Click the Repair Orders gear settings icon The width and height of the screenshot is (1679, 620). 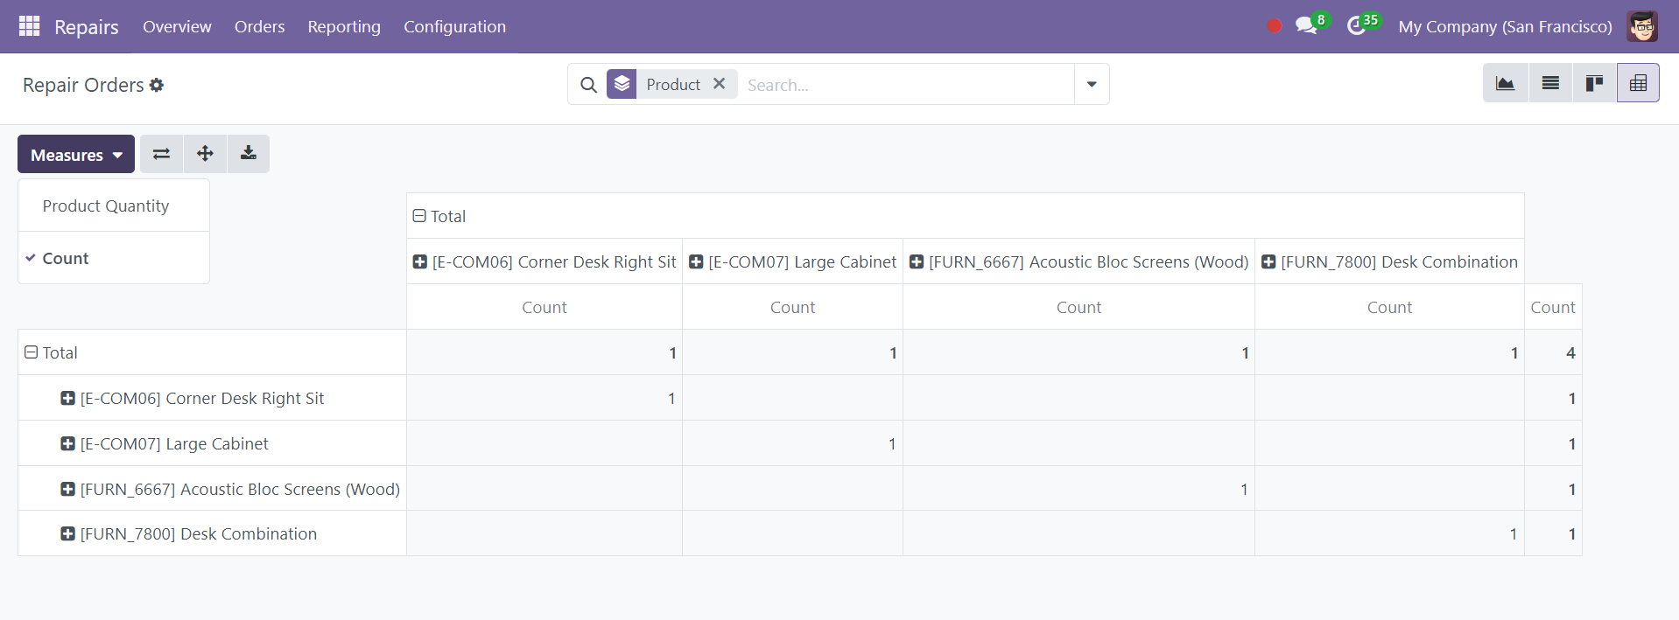pos(157,85)
